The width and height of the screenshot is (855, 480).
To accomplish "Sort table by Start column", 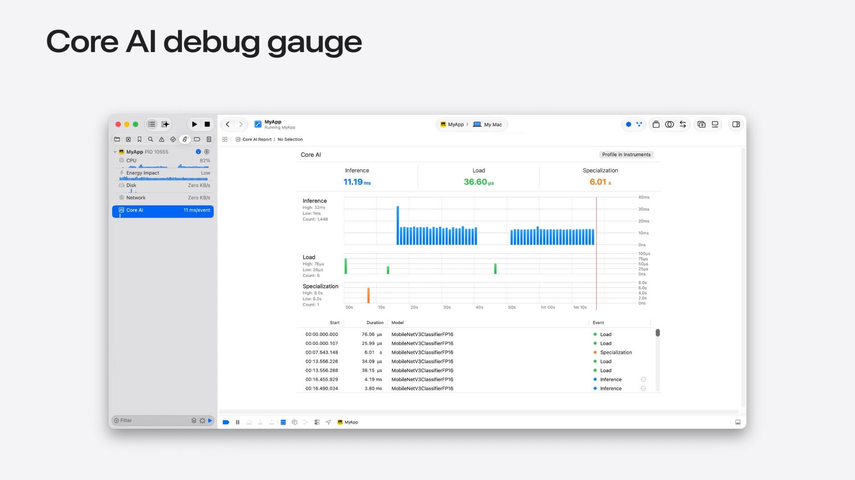I will pyautogui.click(x=334, y=323).
